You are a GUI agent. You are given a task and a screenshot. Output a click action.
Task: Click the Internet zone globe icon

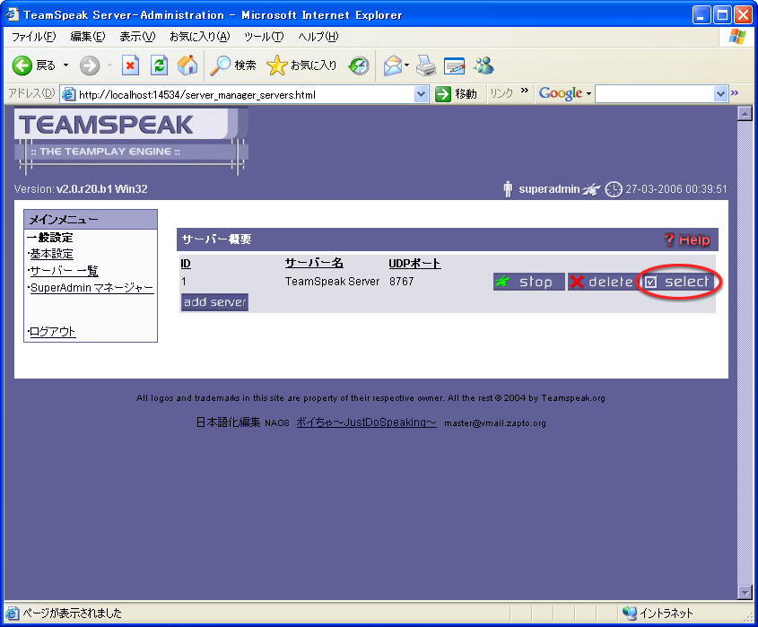click(x=630, y=613)
